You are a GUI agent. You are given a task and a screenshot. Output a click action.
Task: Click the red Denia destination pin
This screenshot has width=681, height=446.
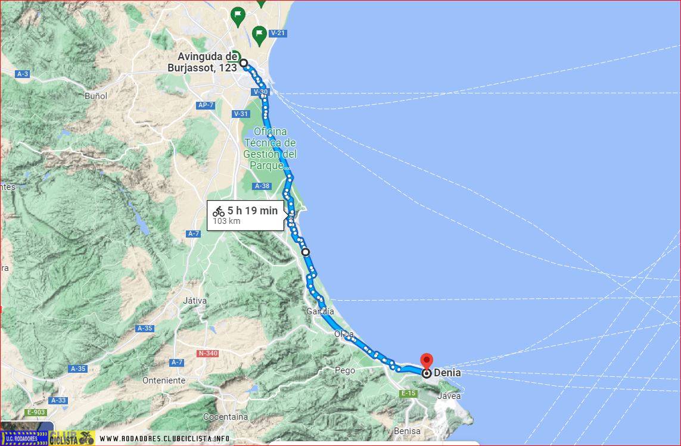pos(427,361)
